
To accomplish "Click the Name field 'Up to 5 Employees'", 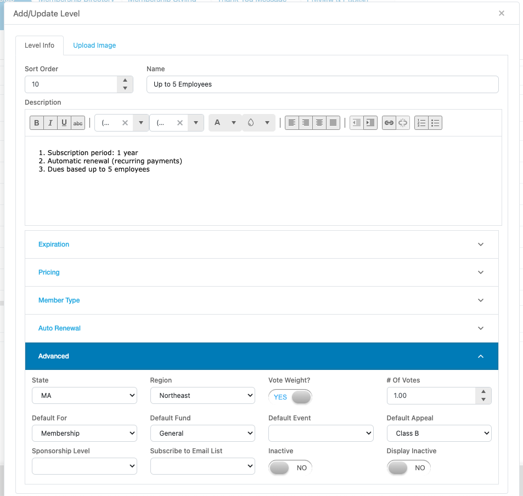I will pos(323,84).
